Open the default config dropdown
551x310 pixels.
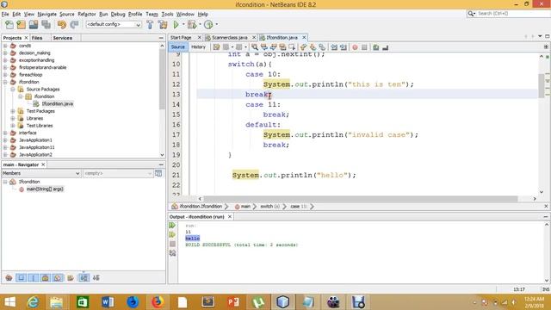click(114, 25)
